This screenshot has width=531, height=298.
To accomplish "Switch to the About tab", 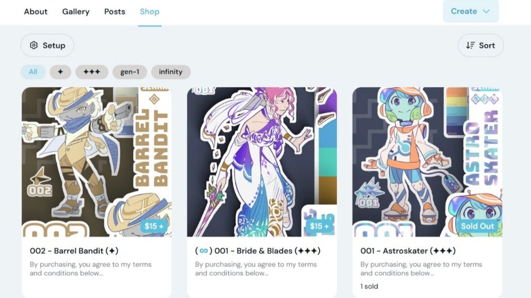I will tap(36, 12).
